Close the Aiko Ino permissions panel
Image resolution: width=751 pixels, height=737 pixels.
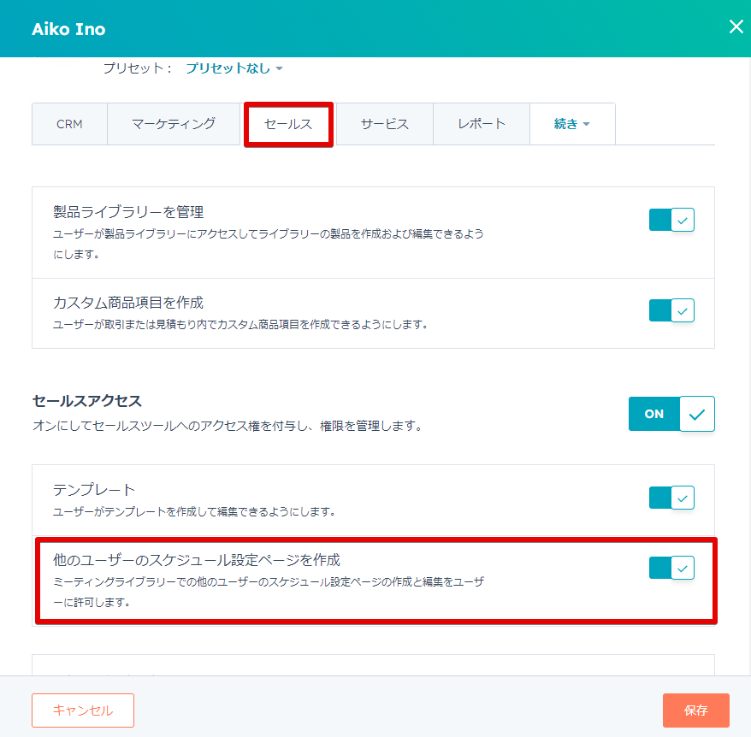tap(736, 27)
